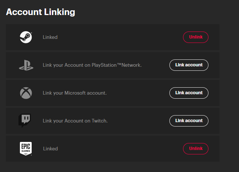239x172 pixels.
Task: Click the Account Linking heading
Action: coord(41,12)
